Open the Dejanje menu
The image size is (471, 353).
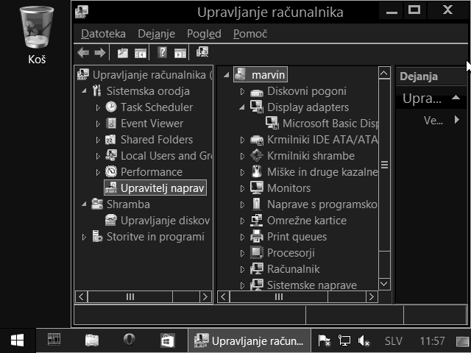(x=156, y=34)
